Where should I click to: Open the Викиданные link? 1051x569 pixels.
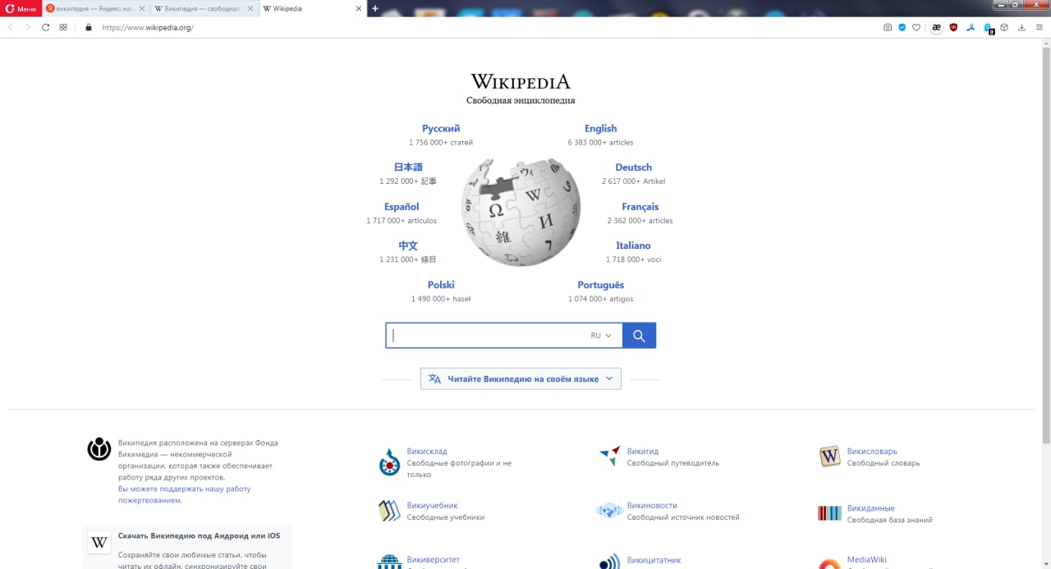[871, 508]
